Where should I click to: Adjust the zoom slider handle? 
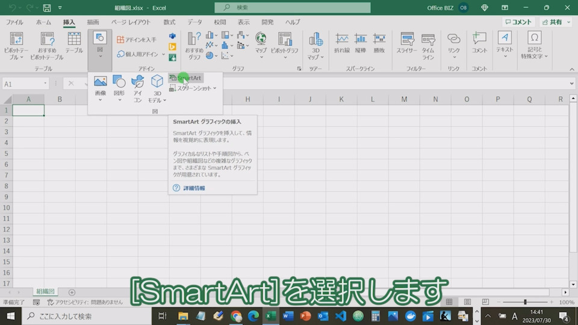coord(525,302)
